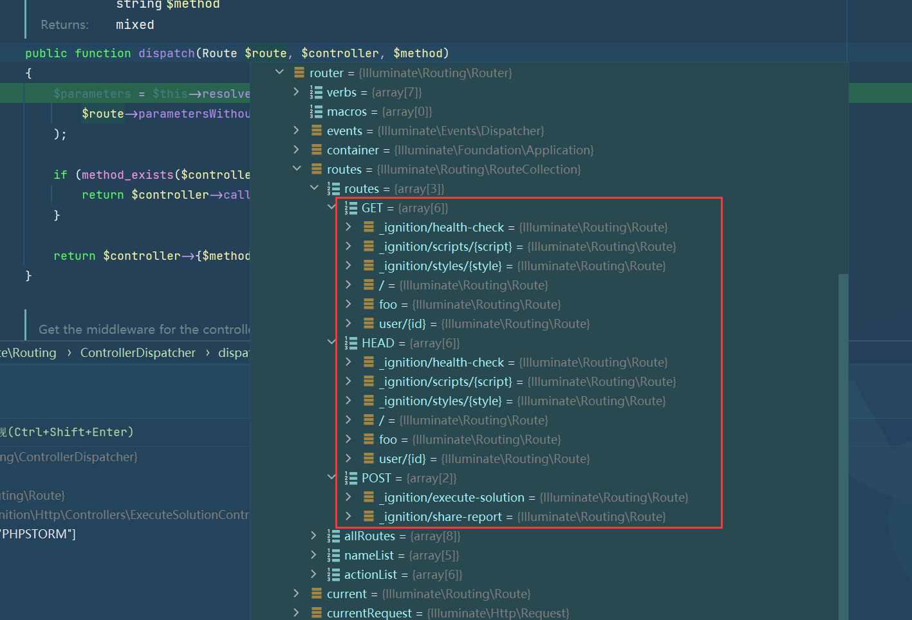Click the foo route icon under GET

coord(369,304)
